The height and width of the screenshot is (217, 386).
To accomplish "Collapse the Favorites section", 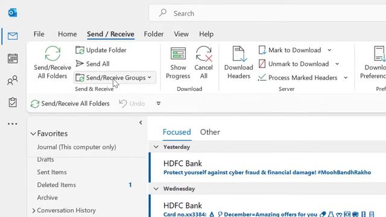I will pos(33,134).
